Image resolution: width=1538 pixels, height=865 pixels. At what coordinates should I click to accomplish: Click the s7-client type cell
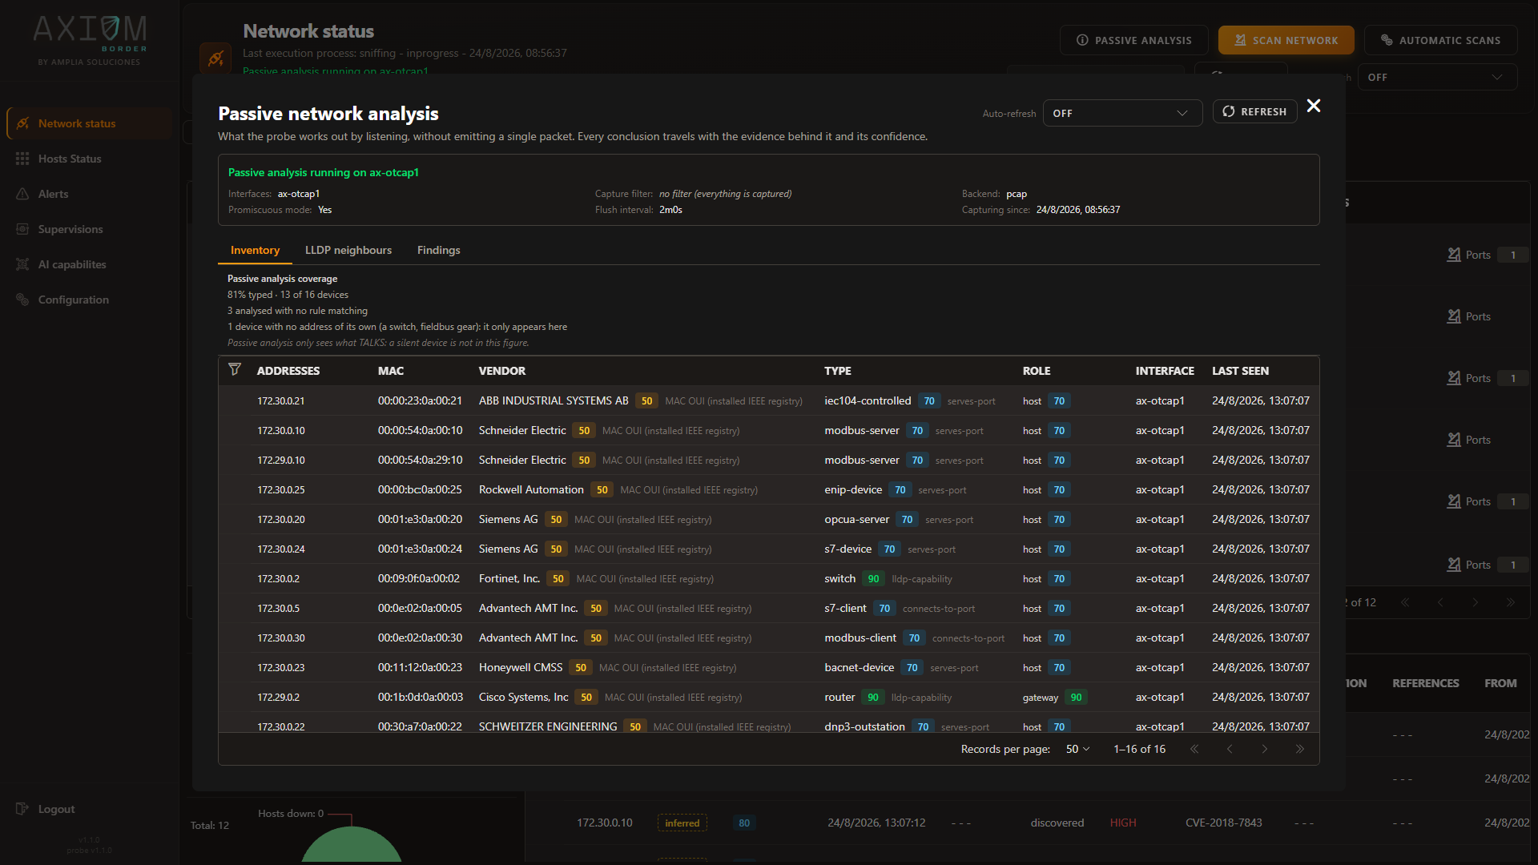[x=845, y=608]
